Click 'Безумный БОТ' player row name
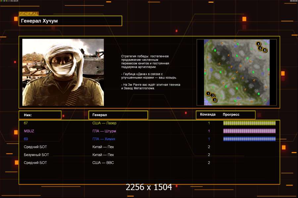Screen dimensions: 298x198 coord(36,155)
